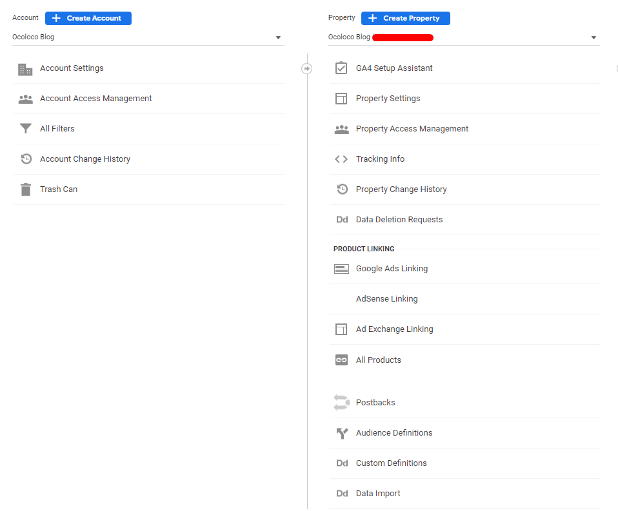
Task: Click the plus icon in Create Account
Action: [56, 18]
